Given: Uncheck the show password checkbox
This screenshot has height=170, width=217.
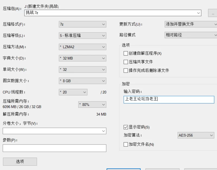Looking at the screenshot, I should coord(125,127).
